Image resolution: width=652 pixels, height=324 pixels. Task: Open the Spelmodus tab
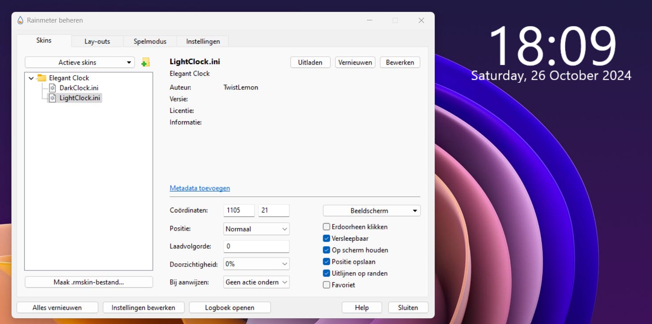click(150, 42)
